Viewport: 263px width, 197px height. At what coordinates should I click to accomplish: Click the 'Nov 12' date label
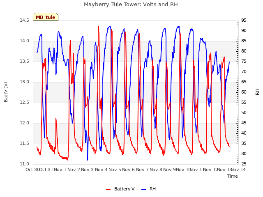pyautogui.click(x=210, y=170)
